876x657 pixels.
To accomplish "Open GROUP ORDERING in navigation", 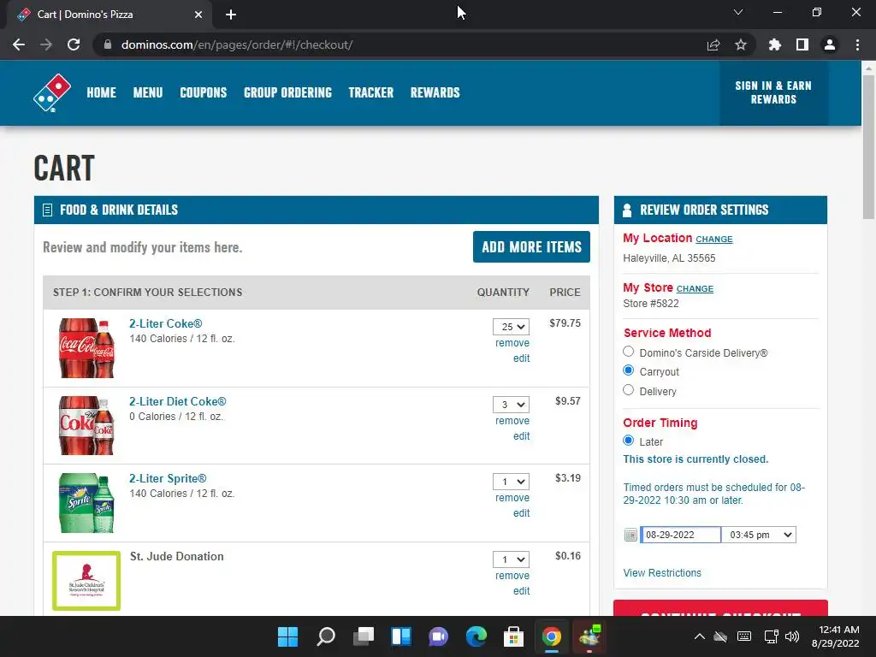I will (x=287, y=92).
